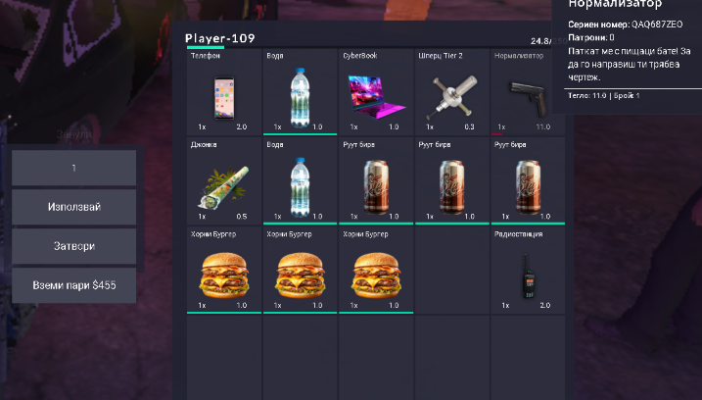The width and height of the screenshot is (702, 400).
Task: Click the Вода bottle in top row
Action: click(300, 92)
